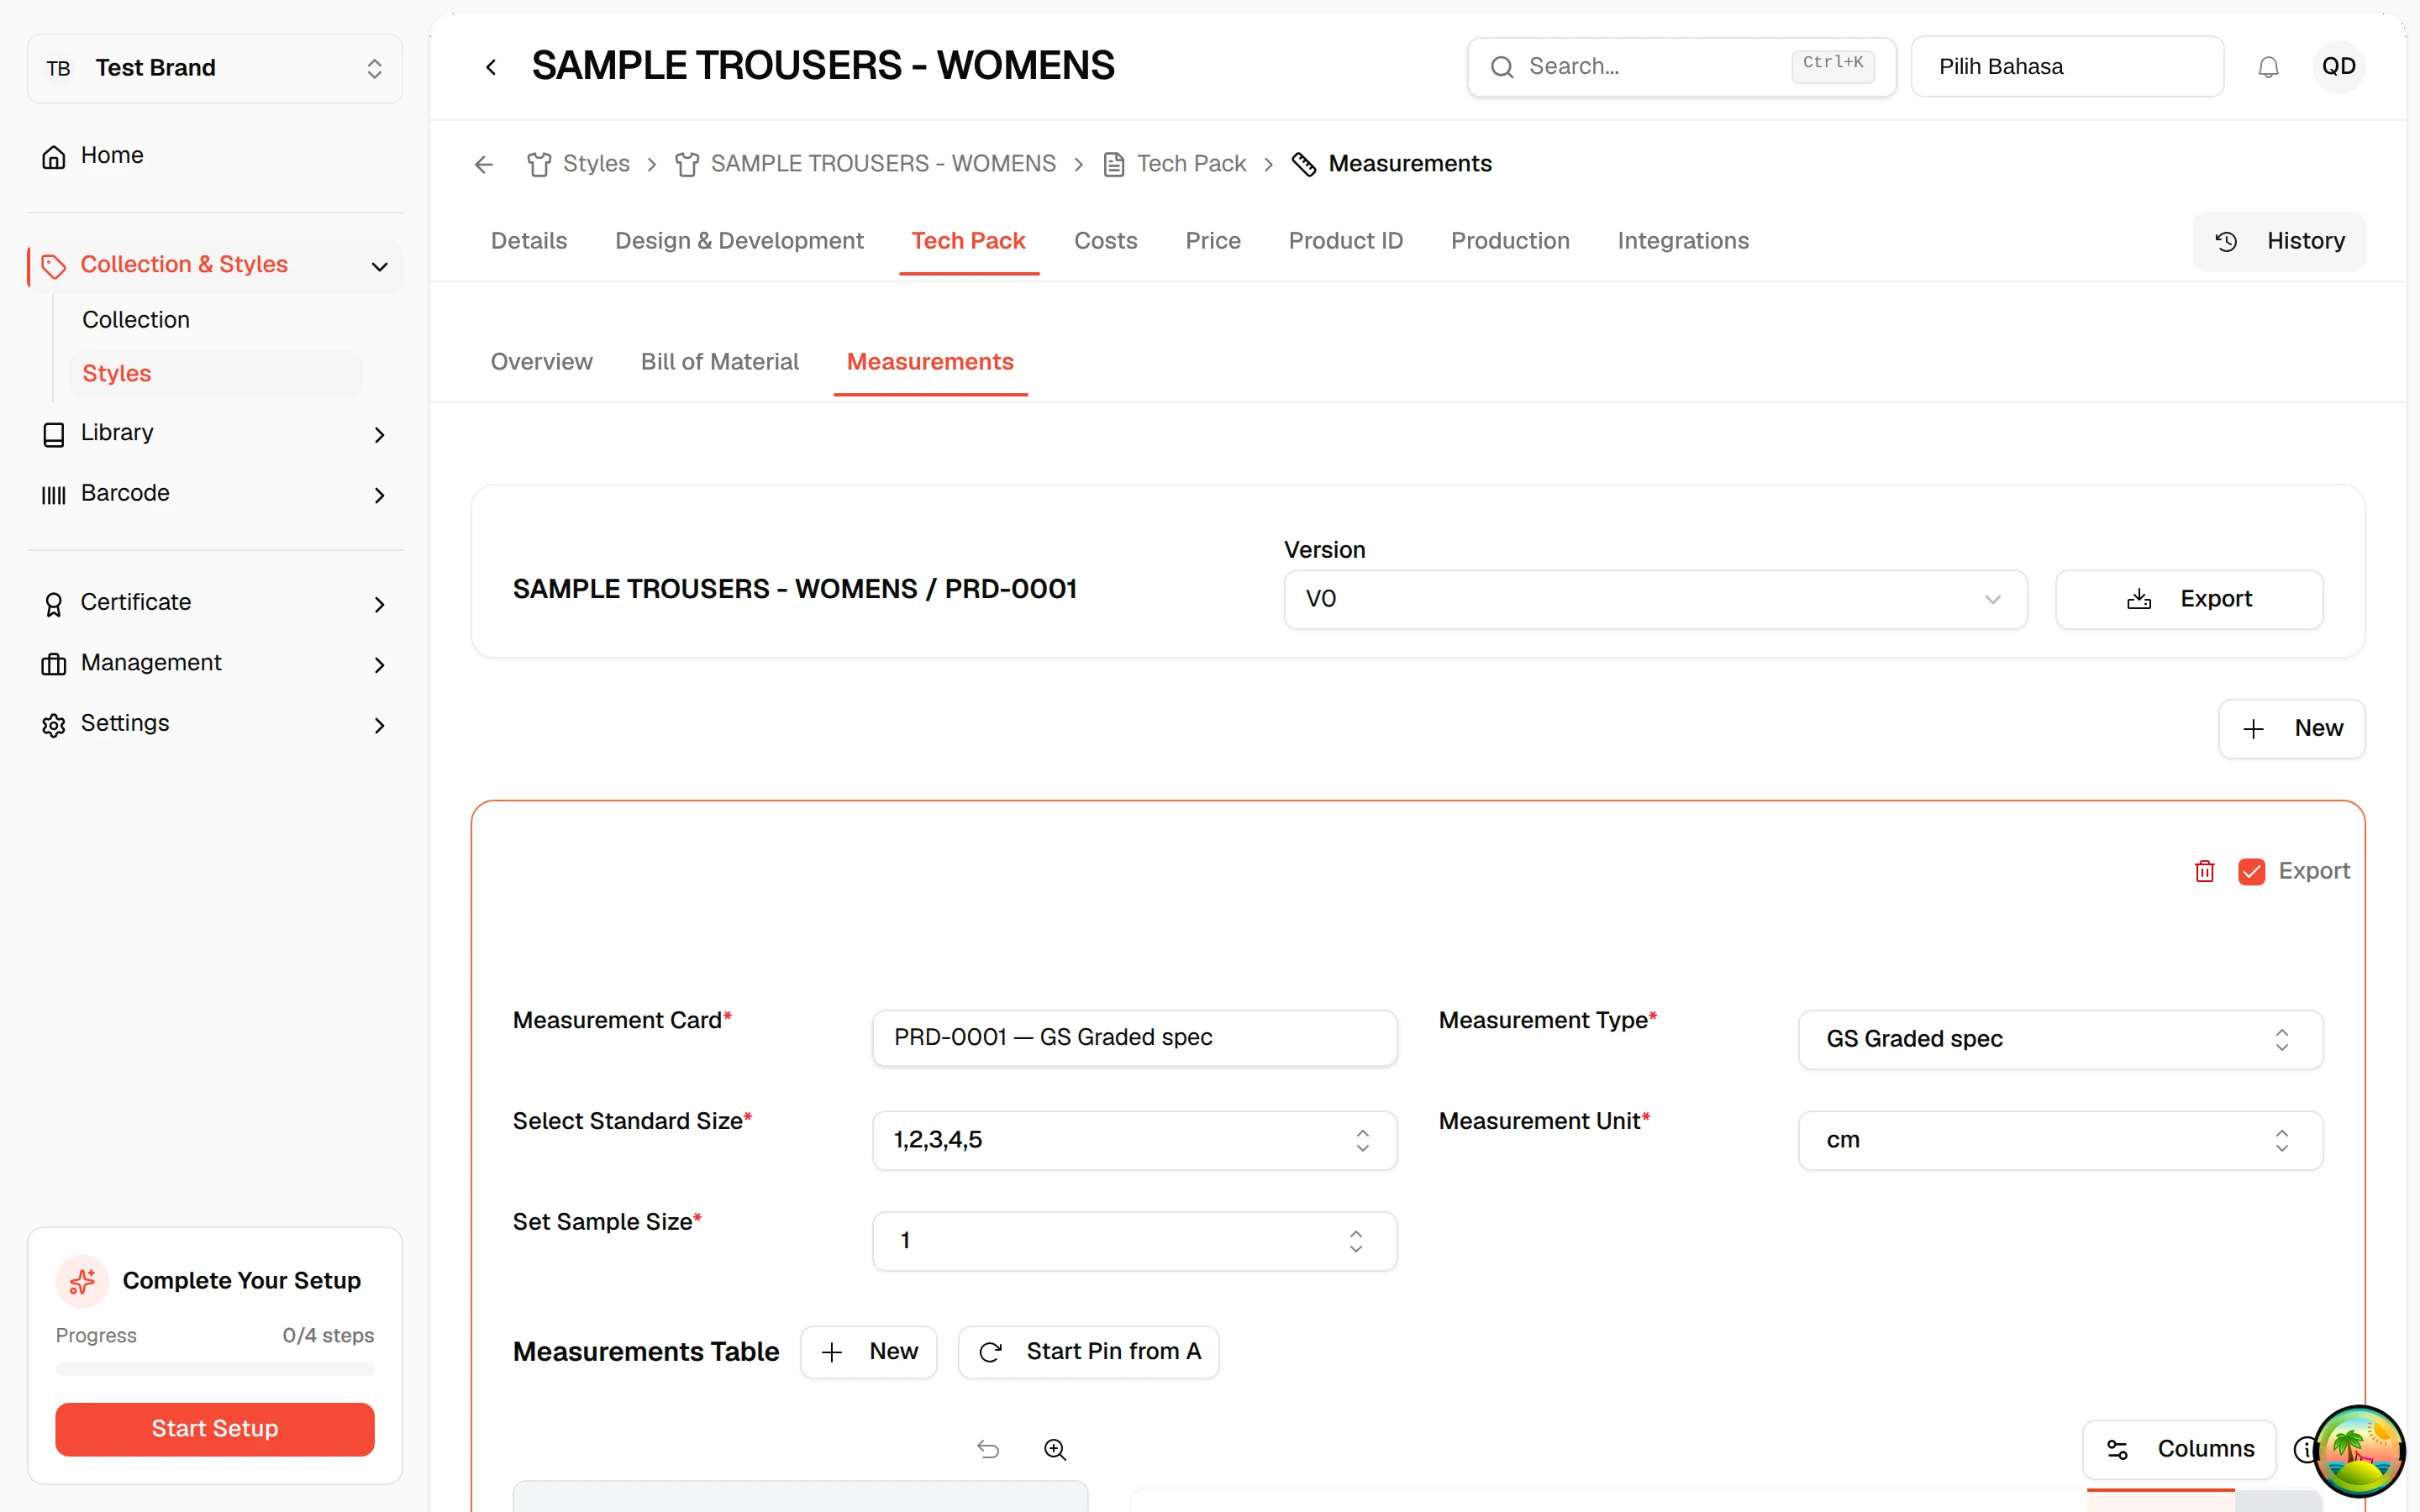This screenshot has height=1512, width=2420.
Task: Expand the Management sidebar section
Action: coord(215,663)
